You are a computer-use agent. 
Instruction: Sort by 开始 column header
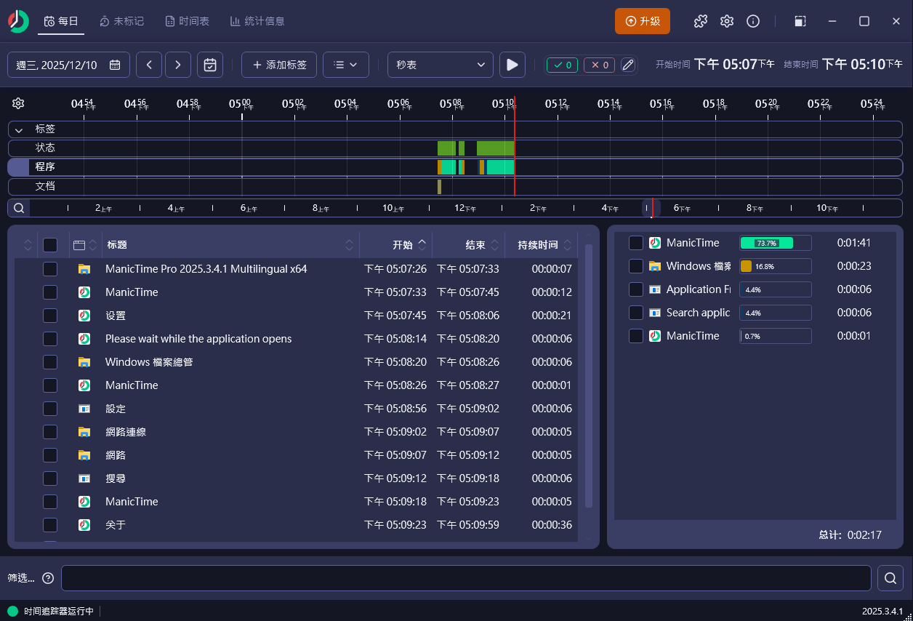point(395,245)
